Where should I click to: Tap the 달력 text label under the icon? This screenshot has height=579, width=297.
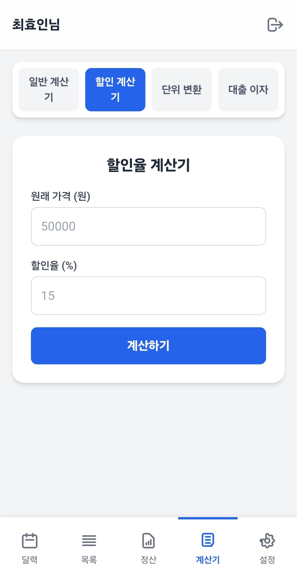pos(30,560)
